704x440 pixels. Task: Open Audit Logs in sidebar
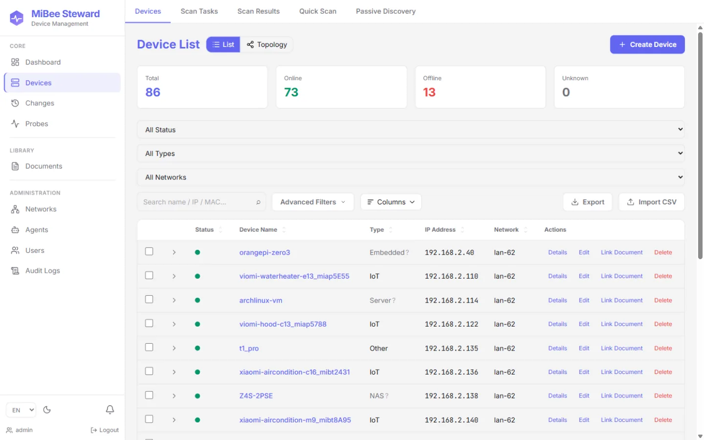pos(62,271)
